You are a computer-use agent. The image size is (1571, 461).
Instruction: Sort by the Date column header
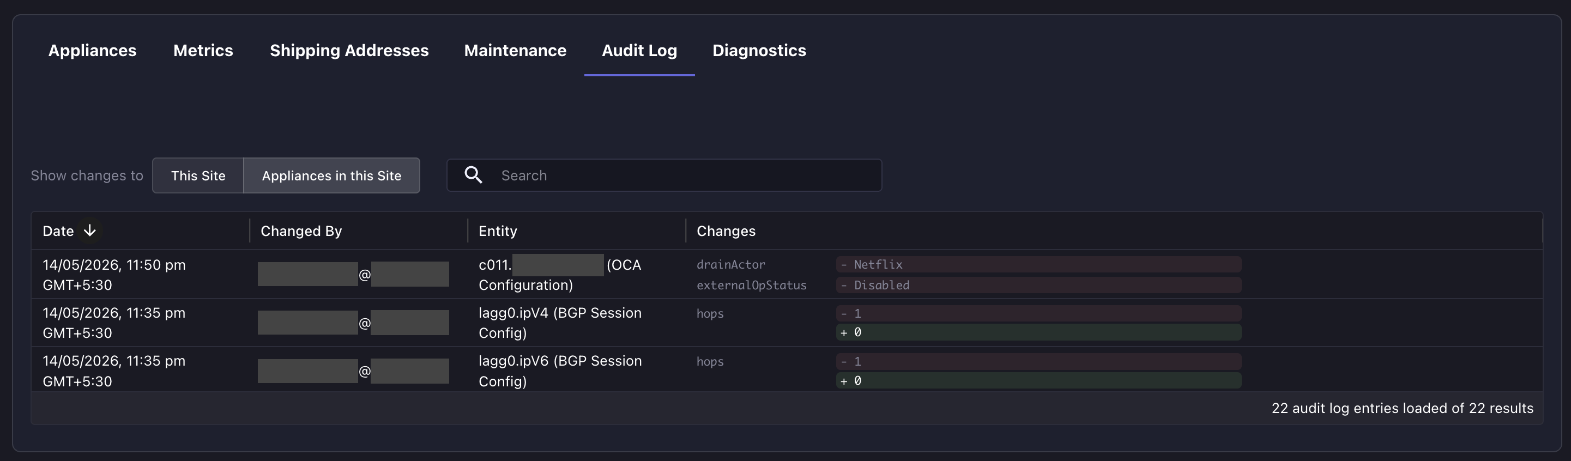pos(58,231)
